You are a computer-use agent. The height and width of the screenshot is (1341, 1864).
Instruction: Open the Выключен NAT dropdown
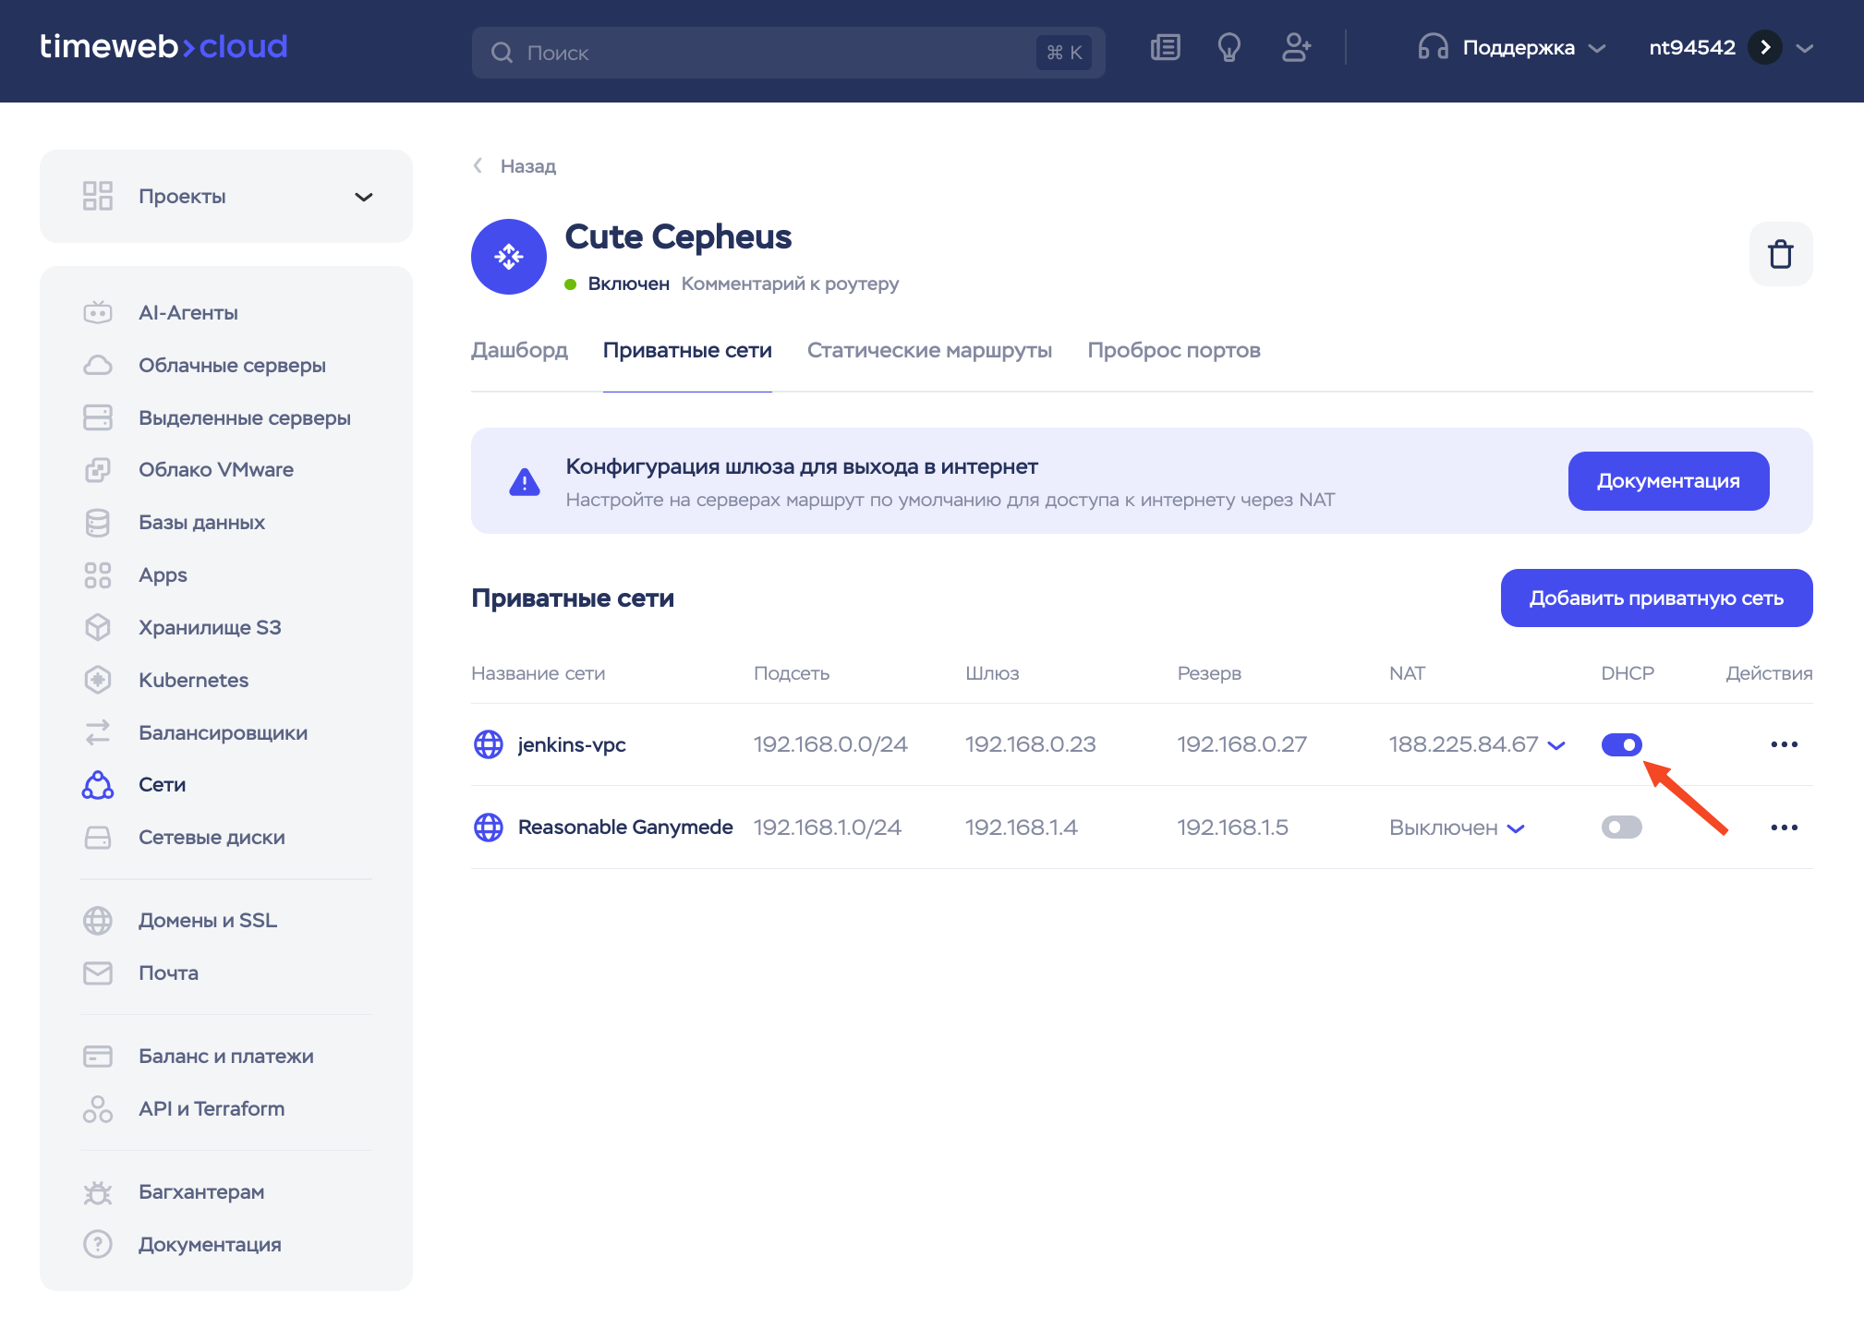point(1516,829)
